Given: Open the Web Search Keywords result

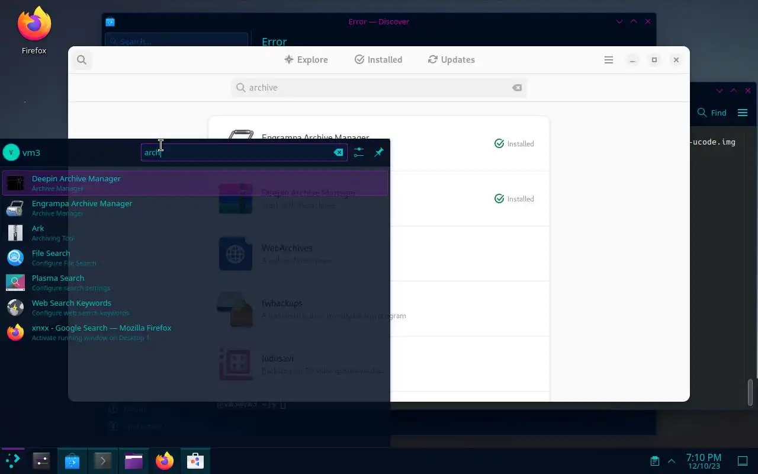Looking at the screenshot, I should [195, 308].
